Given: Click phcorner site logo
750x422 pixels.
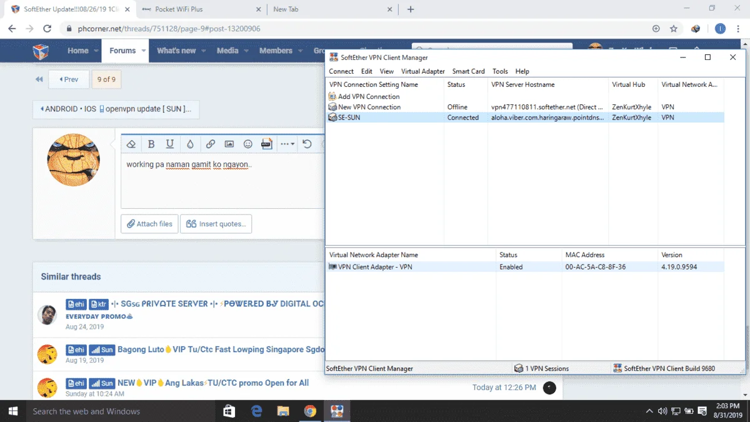Looking at the screenshot, I should coord(41,51).
